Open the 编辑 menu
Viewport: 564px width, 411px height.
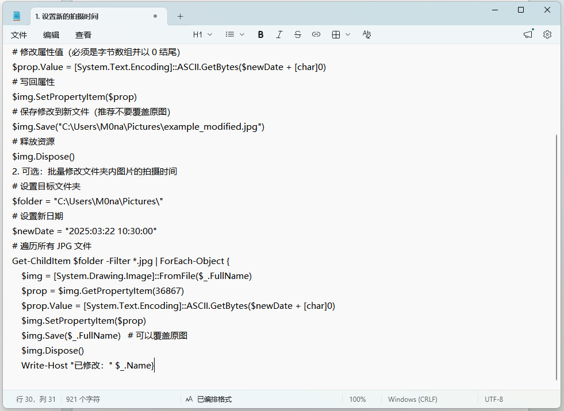point(51,35)
